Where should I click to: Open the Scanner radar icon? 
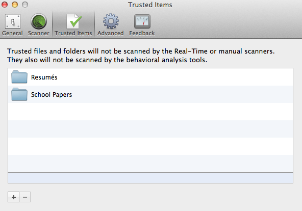39,21
